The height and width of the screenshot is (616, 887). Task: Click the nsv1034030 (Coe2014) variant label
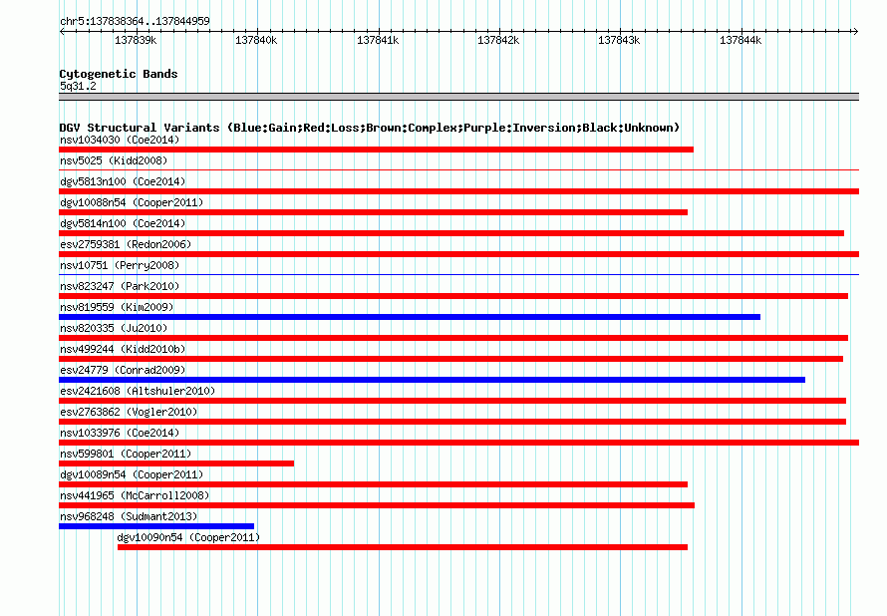pyautogui.click(x=120, y=140)
